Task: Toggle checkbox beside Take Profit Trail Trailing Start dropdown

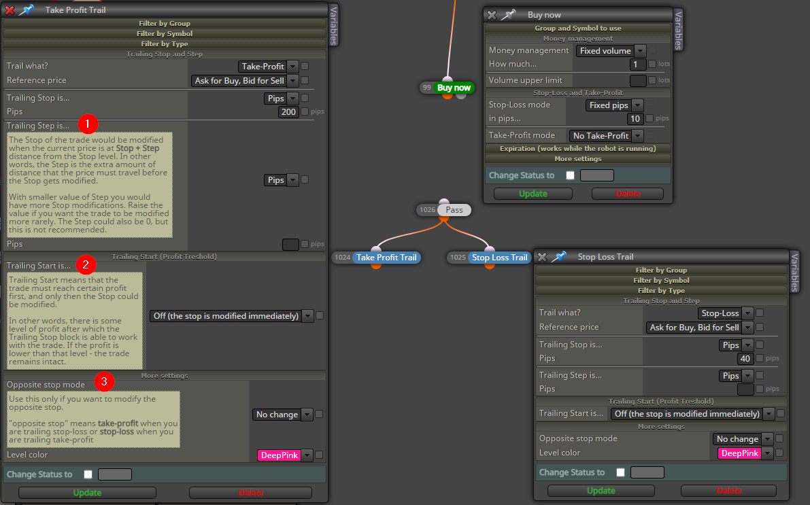Action: (x=320, y=315)
